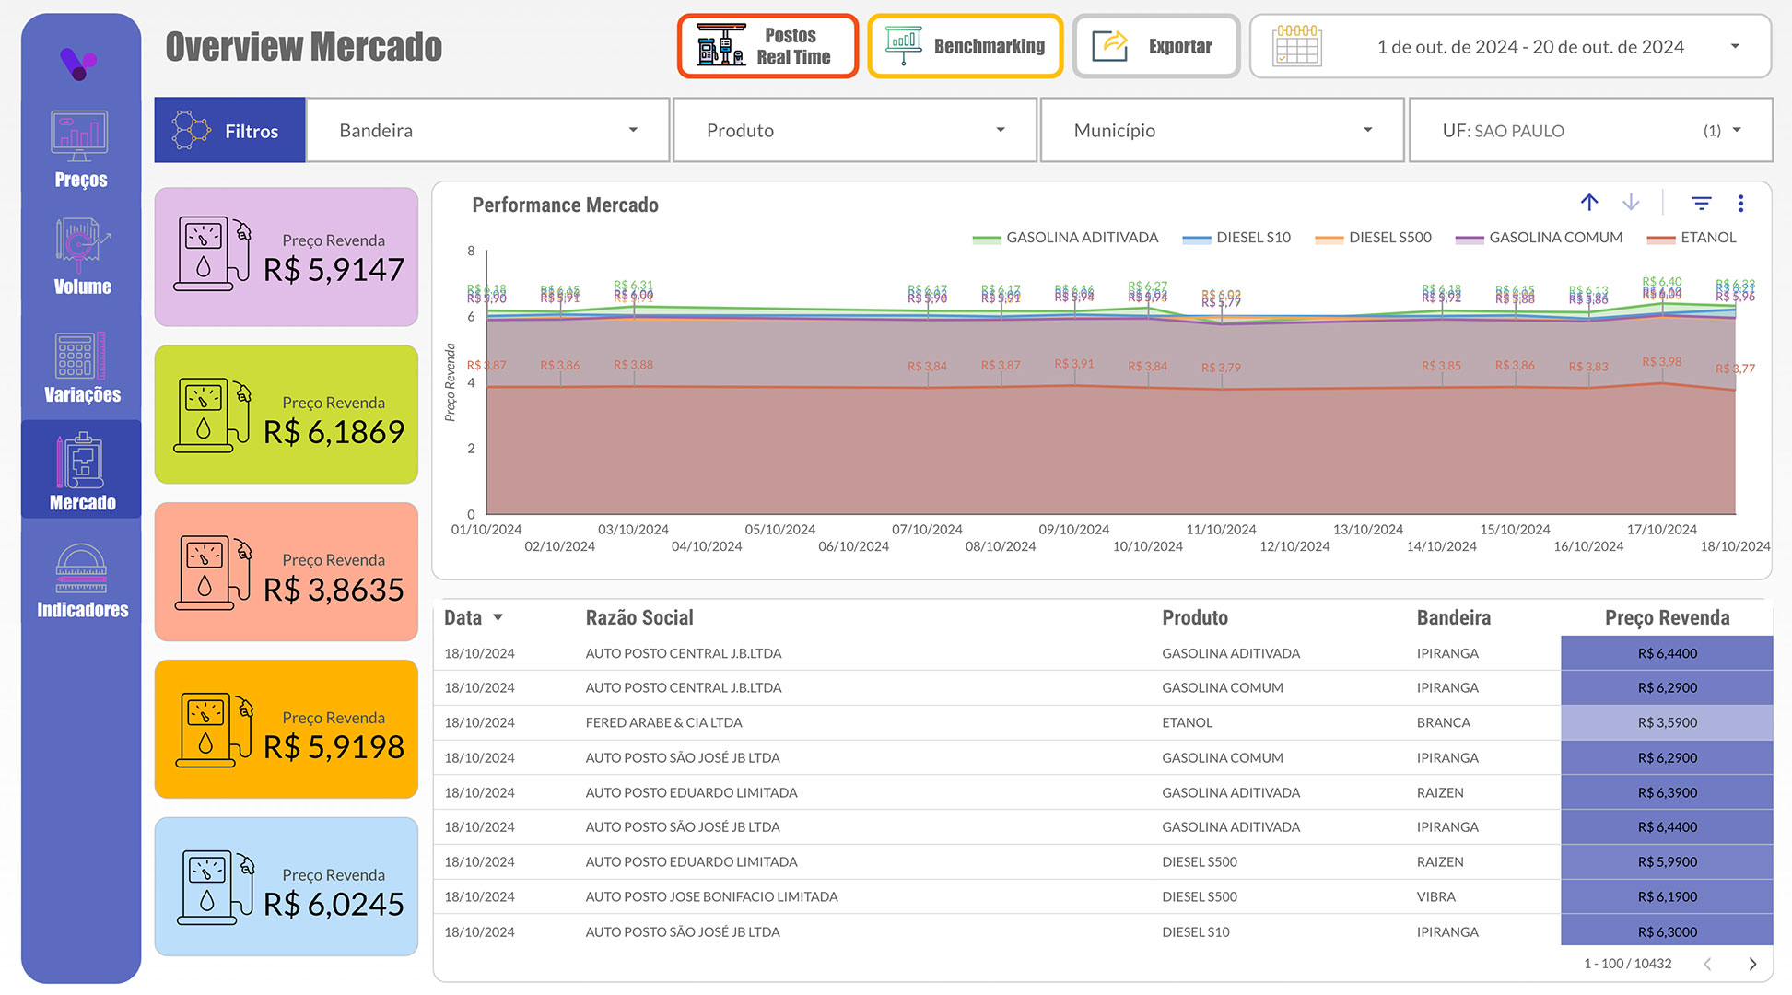Open the Município filter
The height and width of the screenshot is (995, 1792).
(1222, 130)
